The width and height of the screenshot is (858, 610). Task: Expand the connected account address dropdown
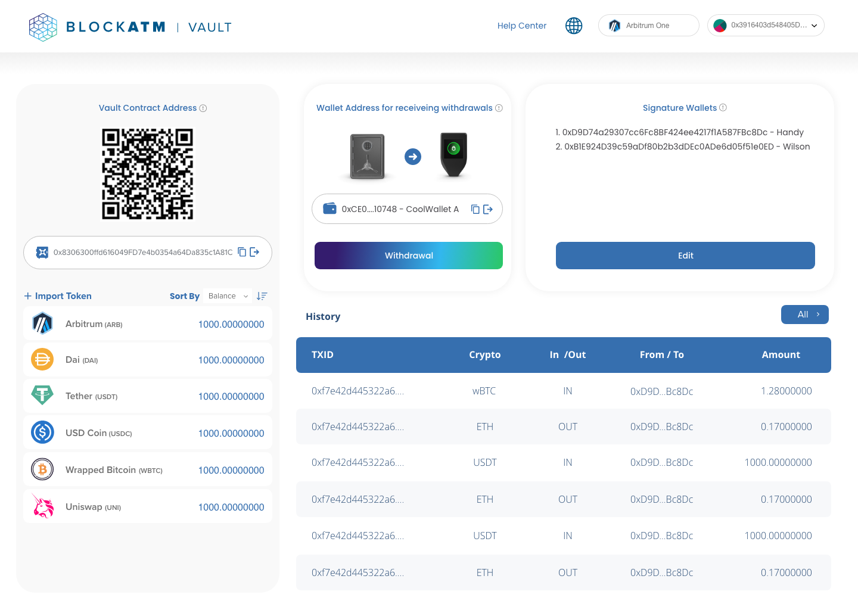coord(766,25)
